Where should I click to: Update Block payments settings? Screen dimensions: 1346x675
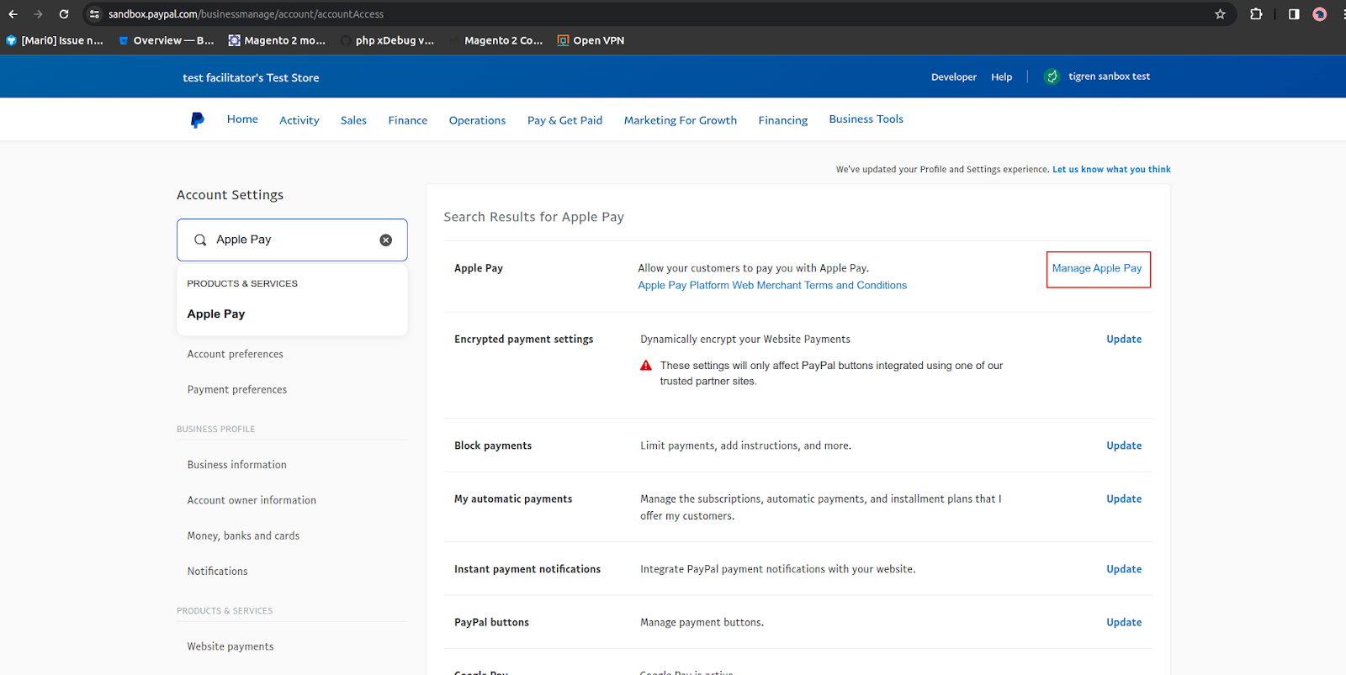[x=1124, y=446]
